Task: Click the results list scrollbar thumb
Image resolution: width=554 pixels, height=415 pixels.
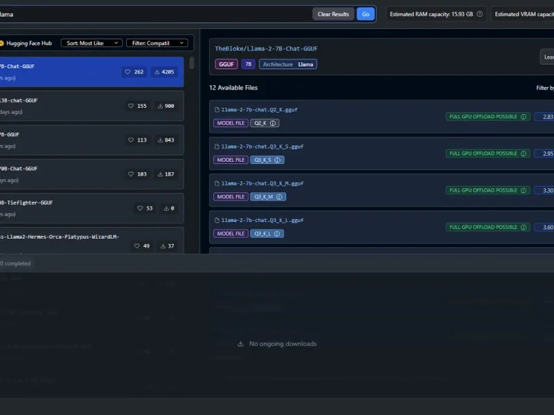Action: [192, 63]
